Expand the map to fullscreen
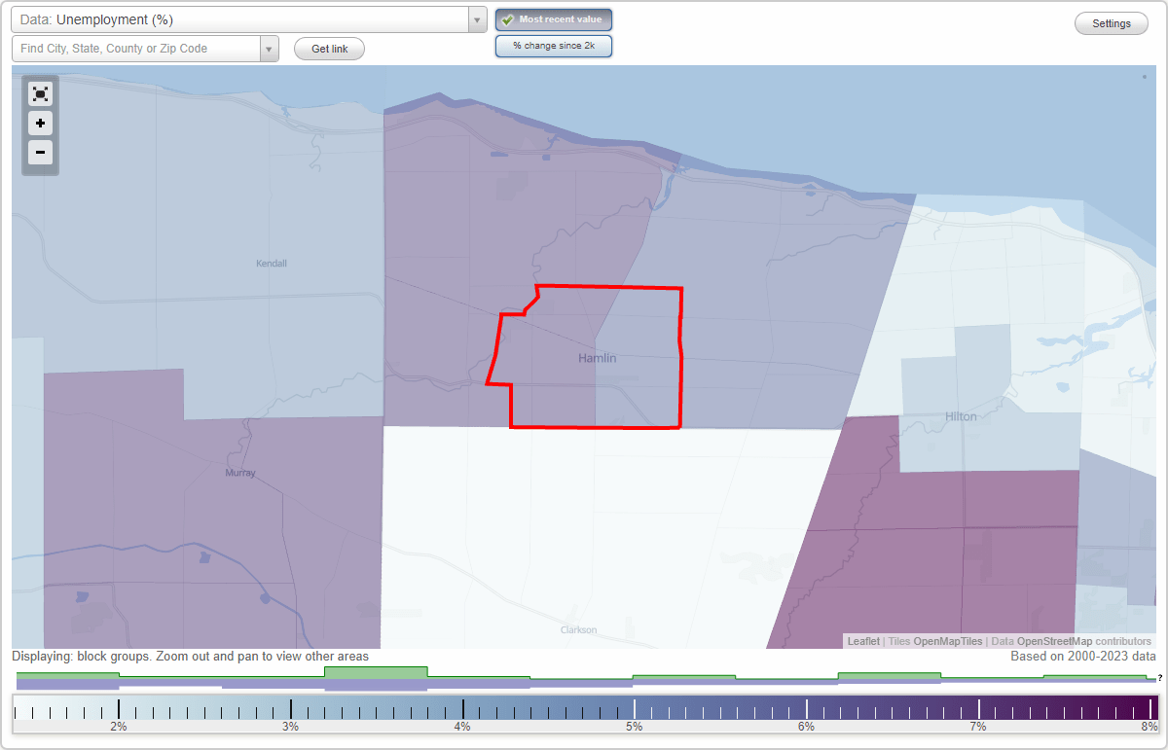1168x750 pixels. click(40, 93)
